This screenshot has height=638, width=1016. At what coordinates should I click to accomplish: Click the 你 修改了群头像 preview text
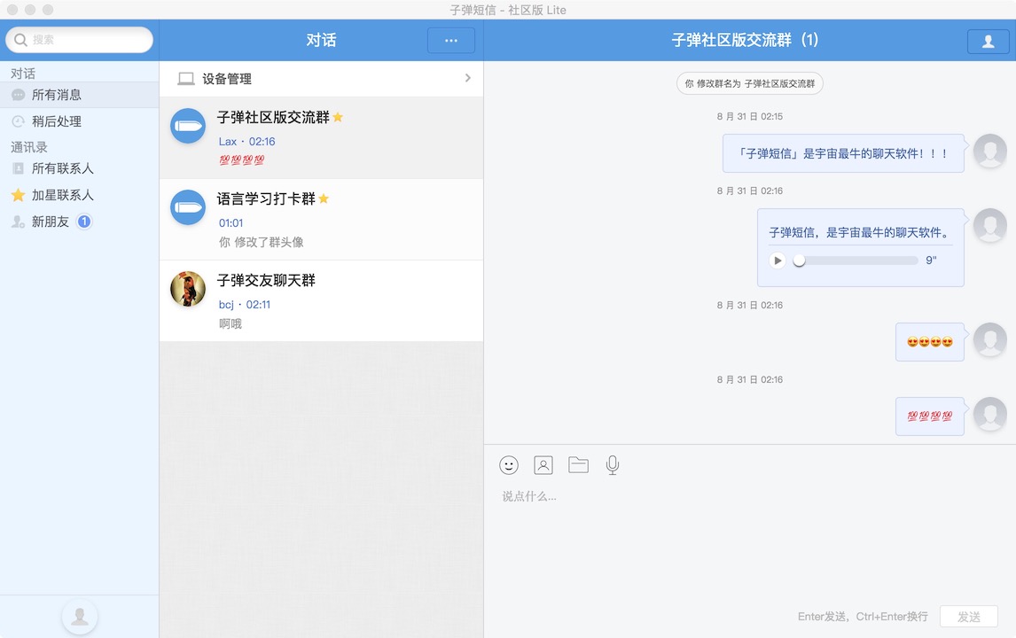click(x=262, y=242)
